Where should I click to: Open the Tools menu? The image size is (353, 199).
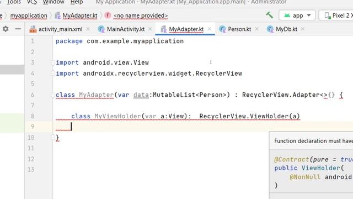coord(13,2)
